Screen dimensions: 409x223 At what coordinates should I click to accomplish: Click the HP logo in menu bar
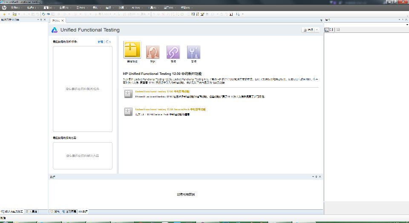4,8
